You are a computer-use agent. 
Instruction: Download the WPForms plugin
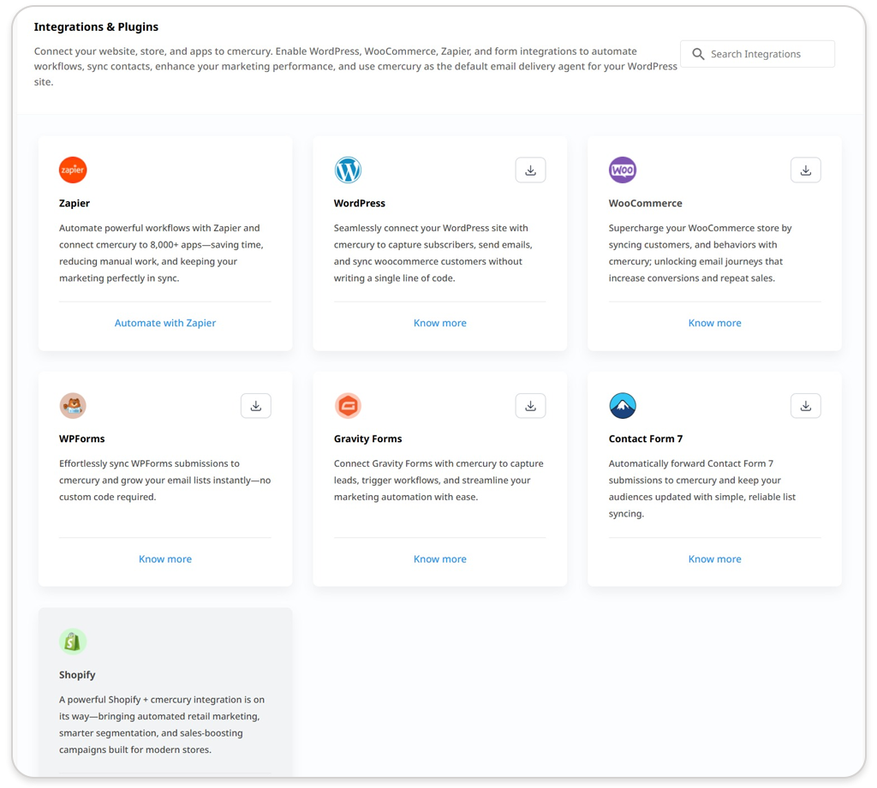click(x=255, y=406)
